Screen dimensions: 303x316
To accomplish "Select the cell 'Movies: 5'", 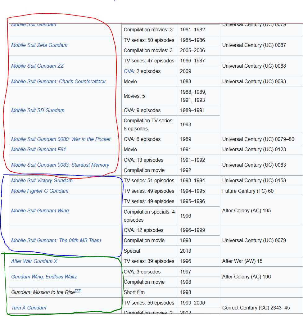I will (x=150, y=96).
